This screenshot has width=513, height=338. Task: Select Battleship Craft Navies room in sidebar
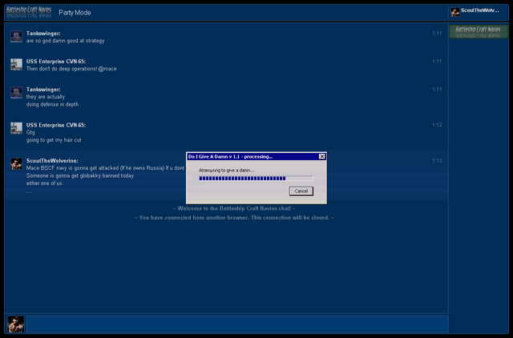478,32
